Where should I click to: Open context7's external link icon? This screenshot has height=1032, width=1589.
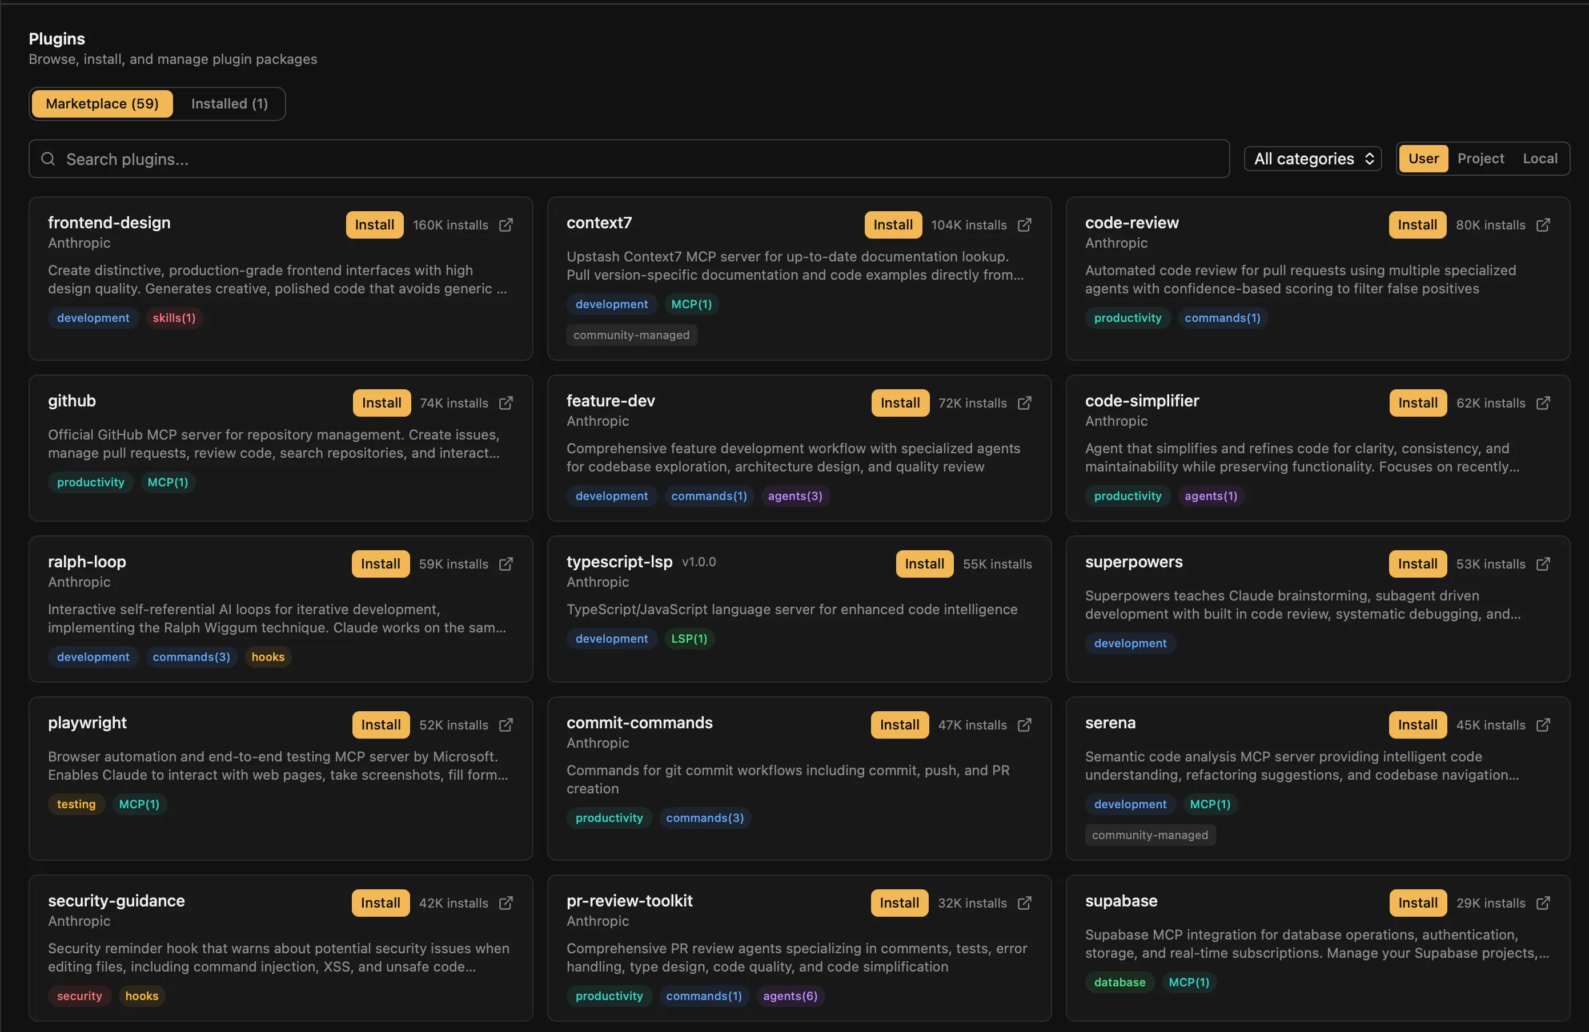pos(1024,225)
